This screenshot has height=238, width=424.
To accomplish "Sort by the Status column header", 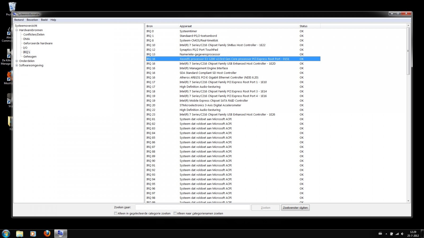I will point(309,26).
